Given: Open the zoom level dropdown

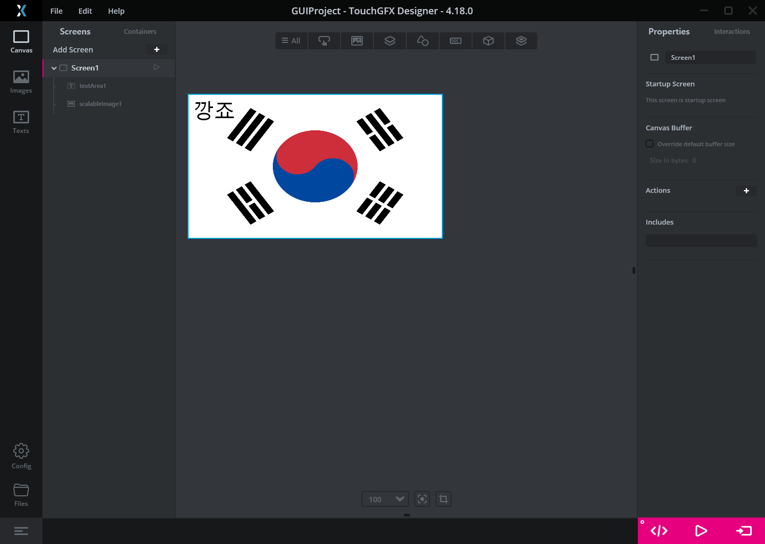Looking at the screenshot, I should pos(385,499).
